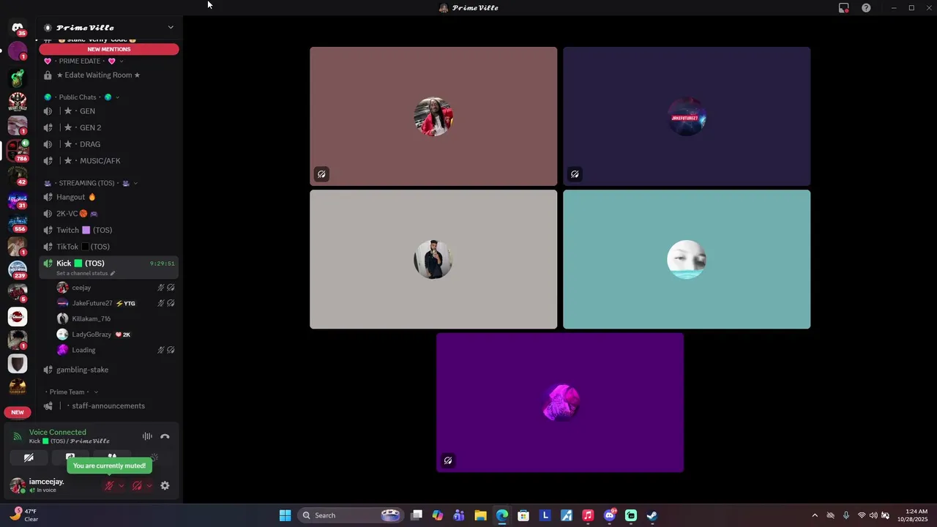Image resolution: width=937 pixels, height=527 pixels.
Task: Join the 2K-VC voice channel
Action: (108, 214)
